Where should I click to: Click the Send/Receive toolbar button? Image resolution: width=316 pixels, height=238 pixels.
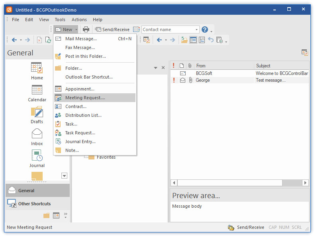112,30
